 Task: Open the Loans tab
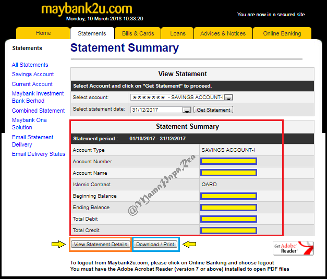point(178,33)
